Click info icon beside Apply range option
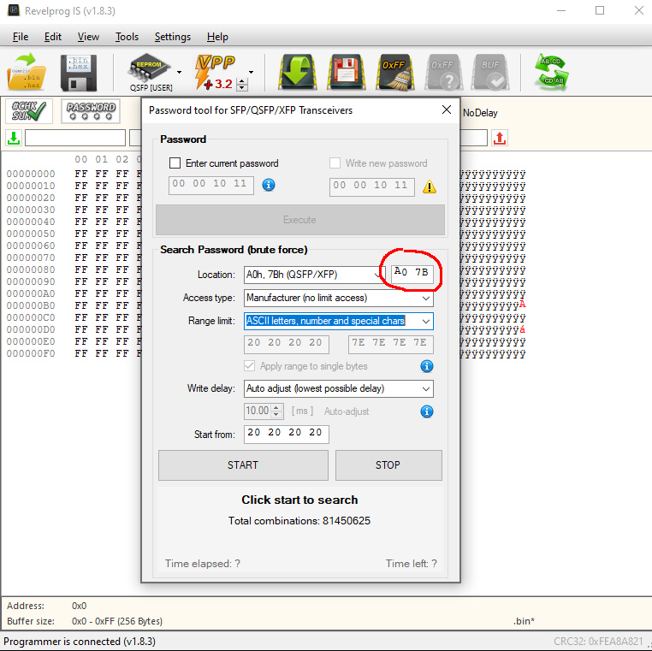This screenshot has height=651, width=652. coord(427,366)
